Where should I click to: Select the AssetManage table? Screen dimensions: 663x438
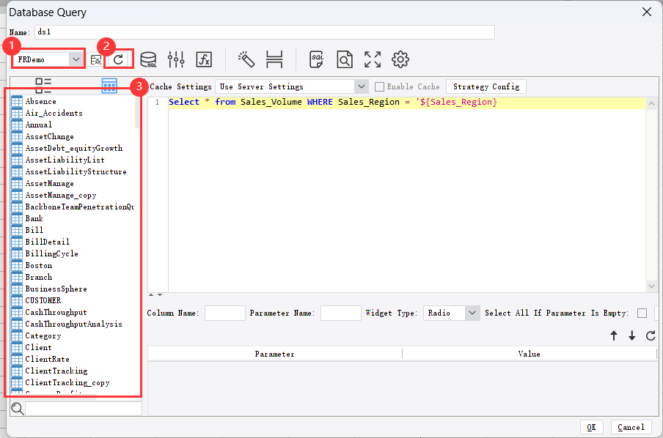coord(49,184)
